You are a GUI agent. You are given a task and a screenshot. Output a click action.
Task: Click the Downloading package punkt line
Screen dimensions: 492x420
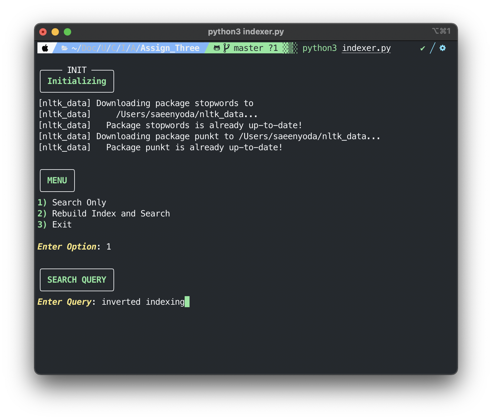click(209, 136)
